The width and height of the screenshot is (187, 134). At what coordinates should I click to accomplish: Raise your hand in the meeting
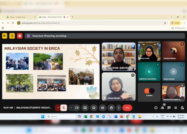(x=111, y=108)
